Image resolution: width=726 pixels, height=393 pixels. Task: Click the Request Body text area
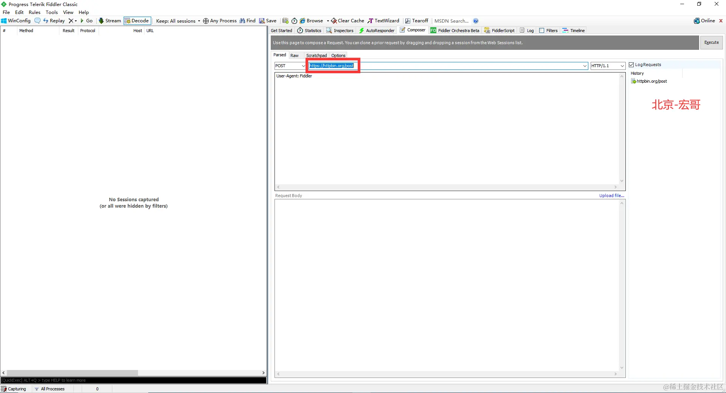(x=447, y=285)
